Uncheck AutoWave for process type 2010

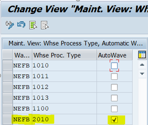pyautogui.click(x=114, y=120)
